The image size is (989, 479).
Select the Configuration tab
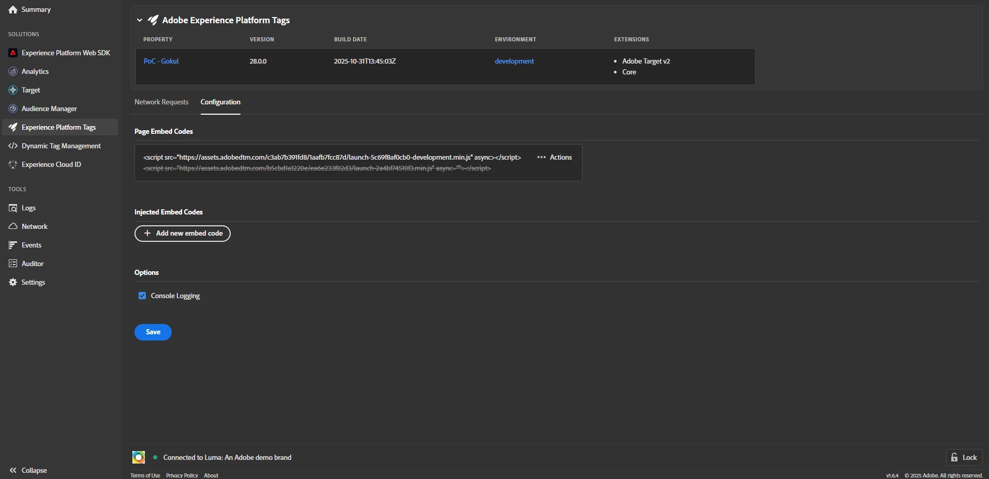(220, 102)
